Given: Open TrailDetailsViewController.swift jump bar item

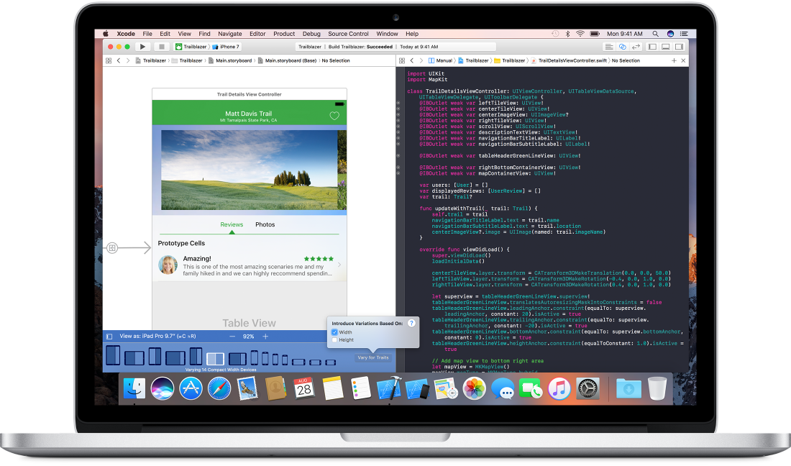Looking at the screenshot, I should point(569,60).
